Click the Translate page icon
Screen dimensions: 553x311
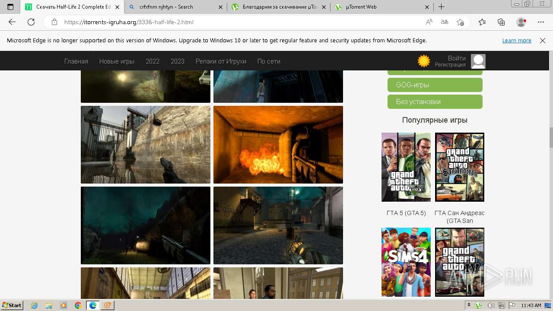(445, 22)
